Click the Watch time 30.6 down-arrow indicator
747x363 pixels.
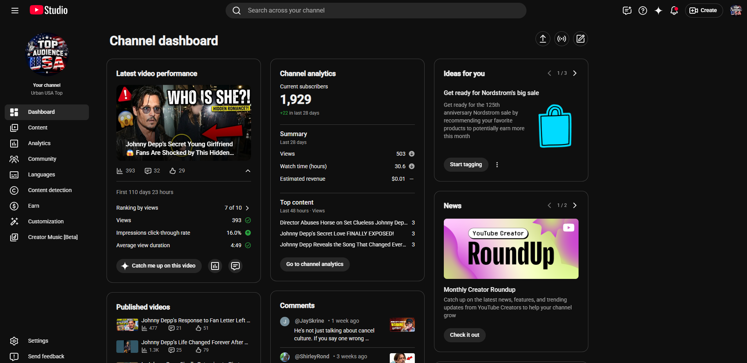click(412, 166)
